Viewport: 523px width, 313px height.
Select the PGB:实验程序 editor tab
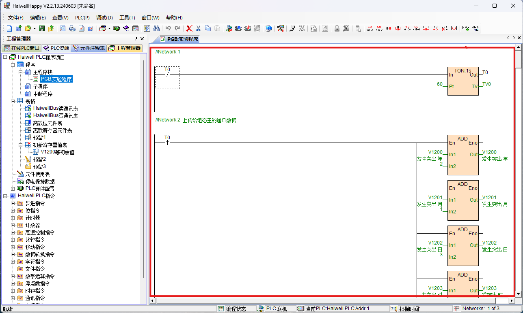(x=178, y=39)
